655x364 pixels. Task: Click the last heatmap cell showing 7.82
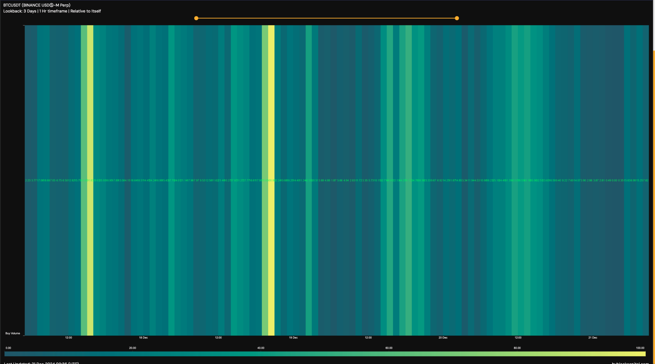click(x=646, y=180)
